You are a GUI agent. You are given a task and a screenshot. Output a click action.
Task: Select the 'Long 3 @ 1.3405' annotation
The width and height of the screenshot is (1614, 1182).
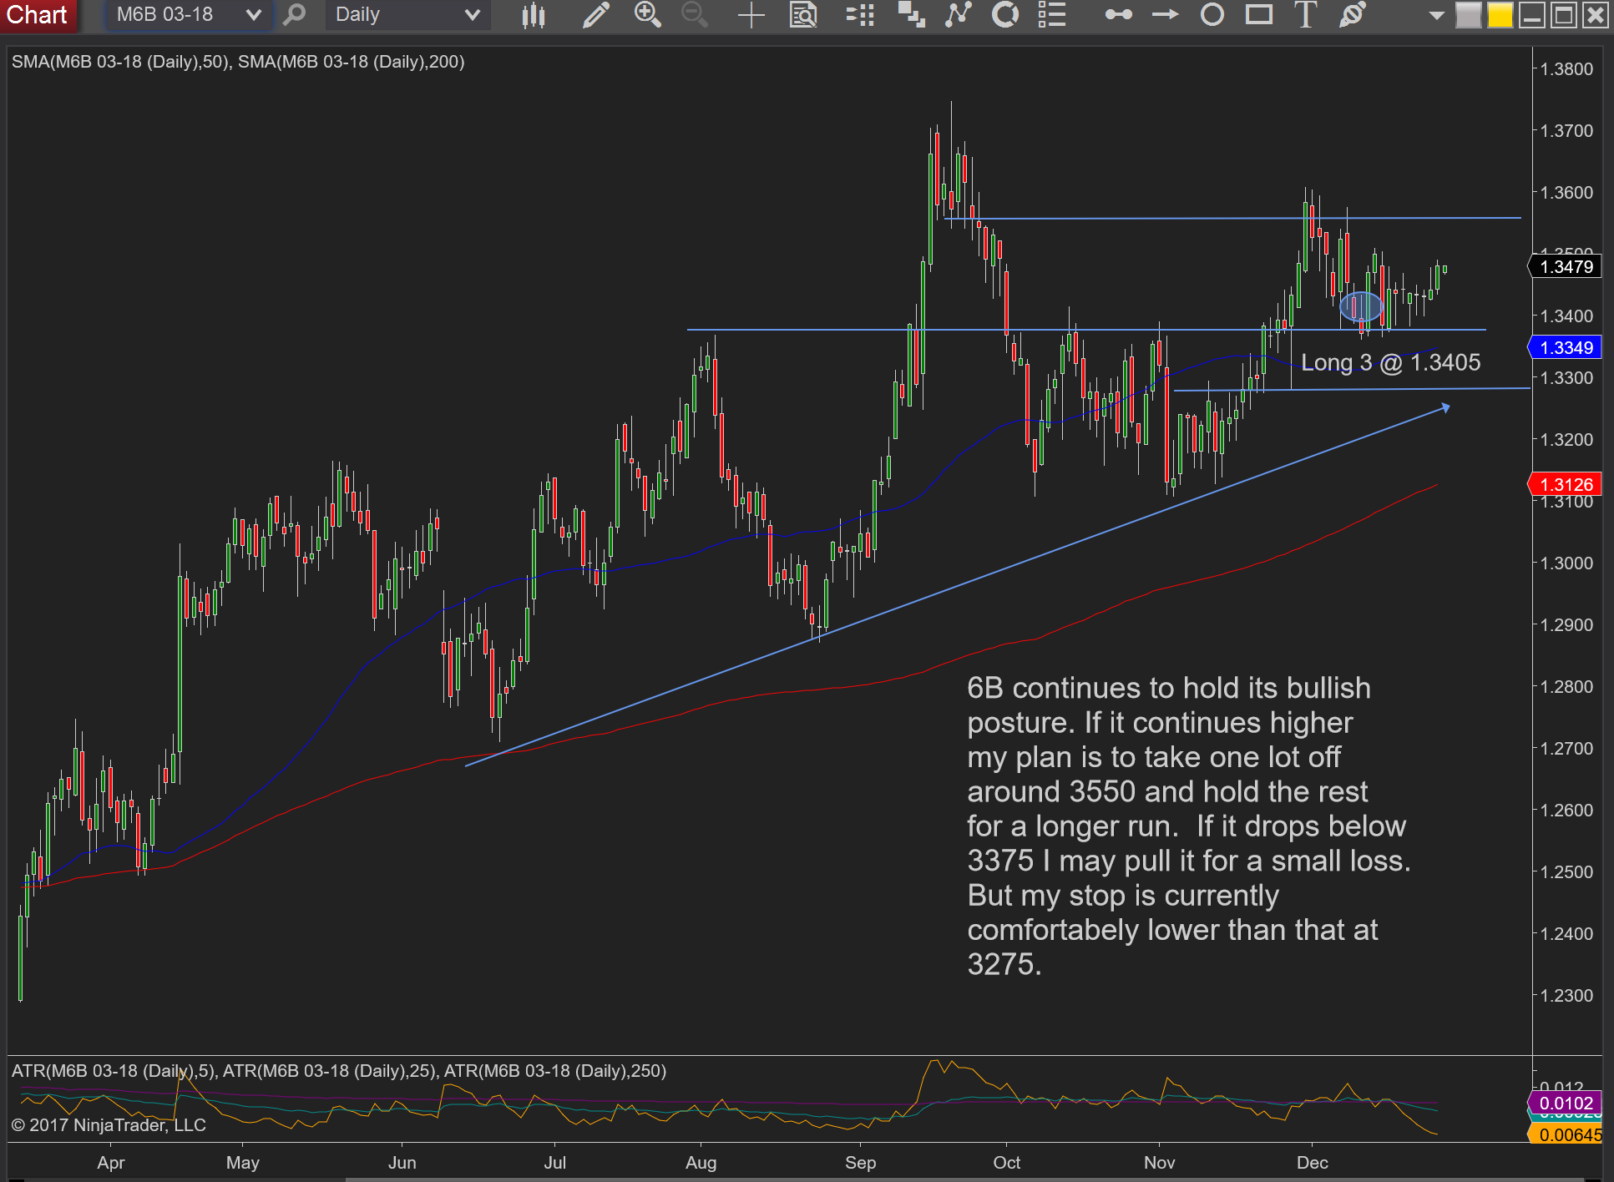point(1391,362)
